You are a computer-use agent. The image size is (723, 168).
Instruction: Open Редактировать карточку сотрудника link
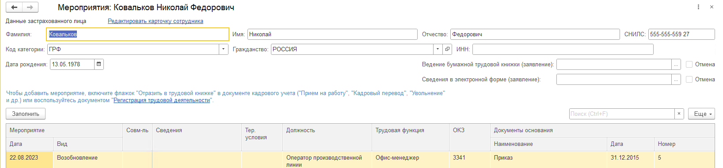[156, 21]
